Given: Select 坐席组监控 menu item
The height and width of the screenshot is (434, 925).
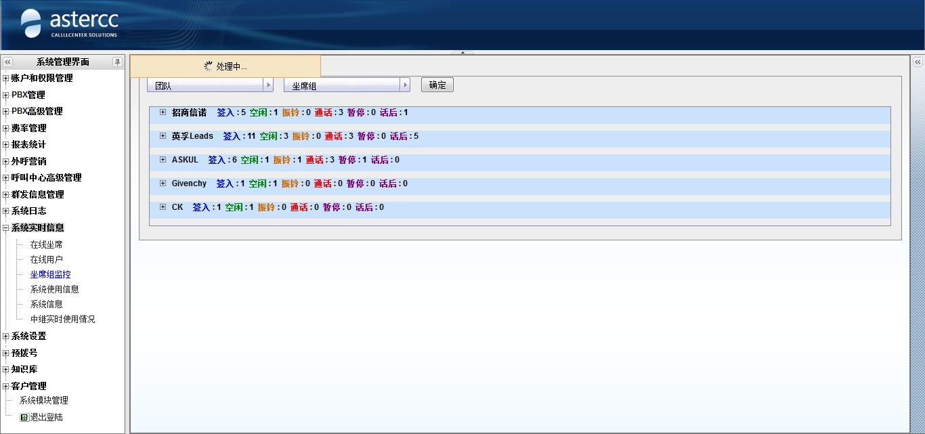Looking at the screenshot, I should pos(50,275).
